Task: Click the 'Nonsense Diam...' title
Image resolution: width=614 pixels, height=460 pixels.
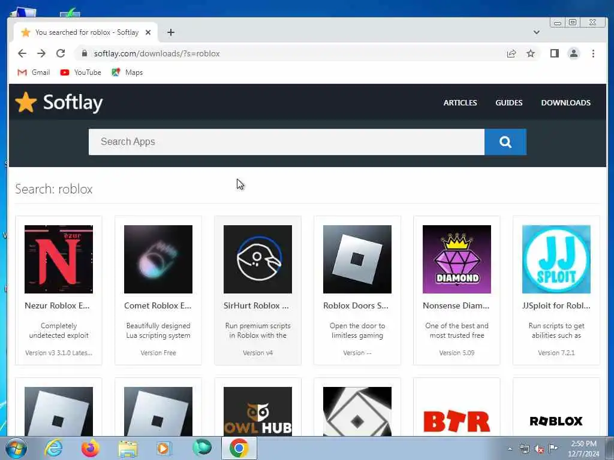Action: tap(456, 305)
